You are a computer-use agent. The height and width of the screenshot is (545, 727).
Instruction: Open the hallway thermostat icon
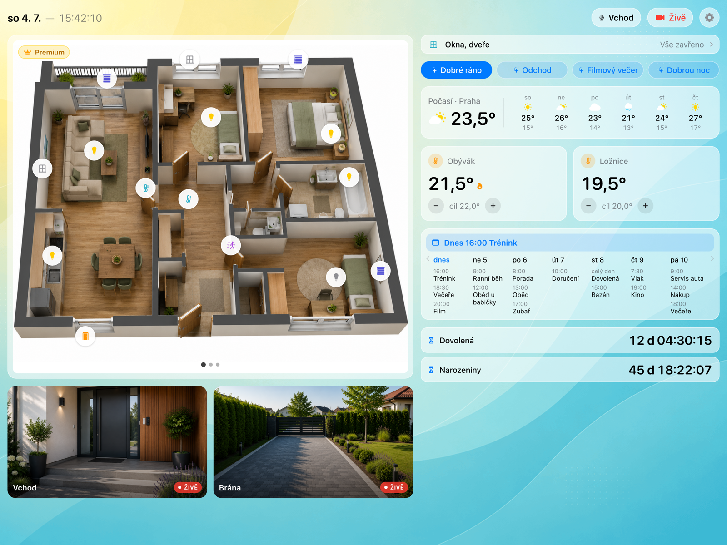click(188, 199)
